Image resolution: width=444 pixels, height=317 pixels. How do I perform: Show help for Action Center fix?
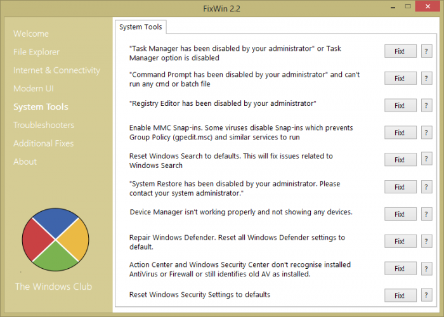coord(426,269)
